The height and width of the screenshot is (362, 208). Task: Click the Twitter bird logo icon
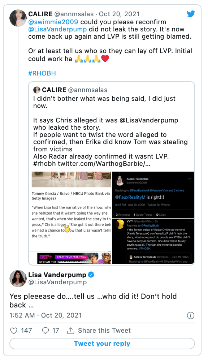click(x=191, y=14)
